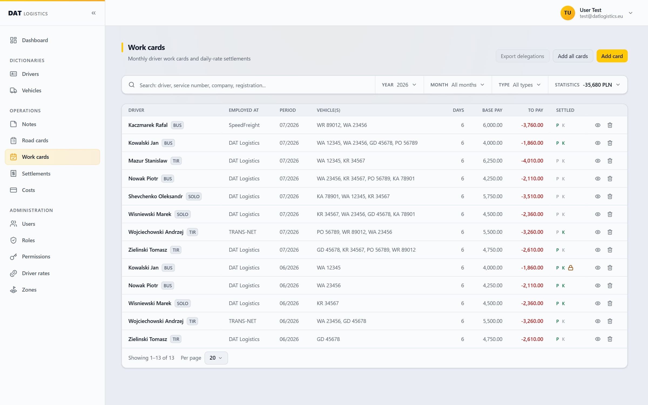The image size is (648, 405).
Task: Click the yellow Add card button
Action: pos(612,56)
